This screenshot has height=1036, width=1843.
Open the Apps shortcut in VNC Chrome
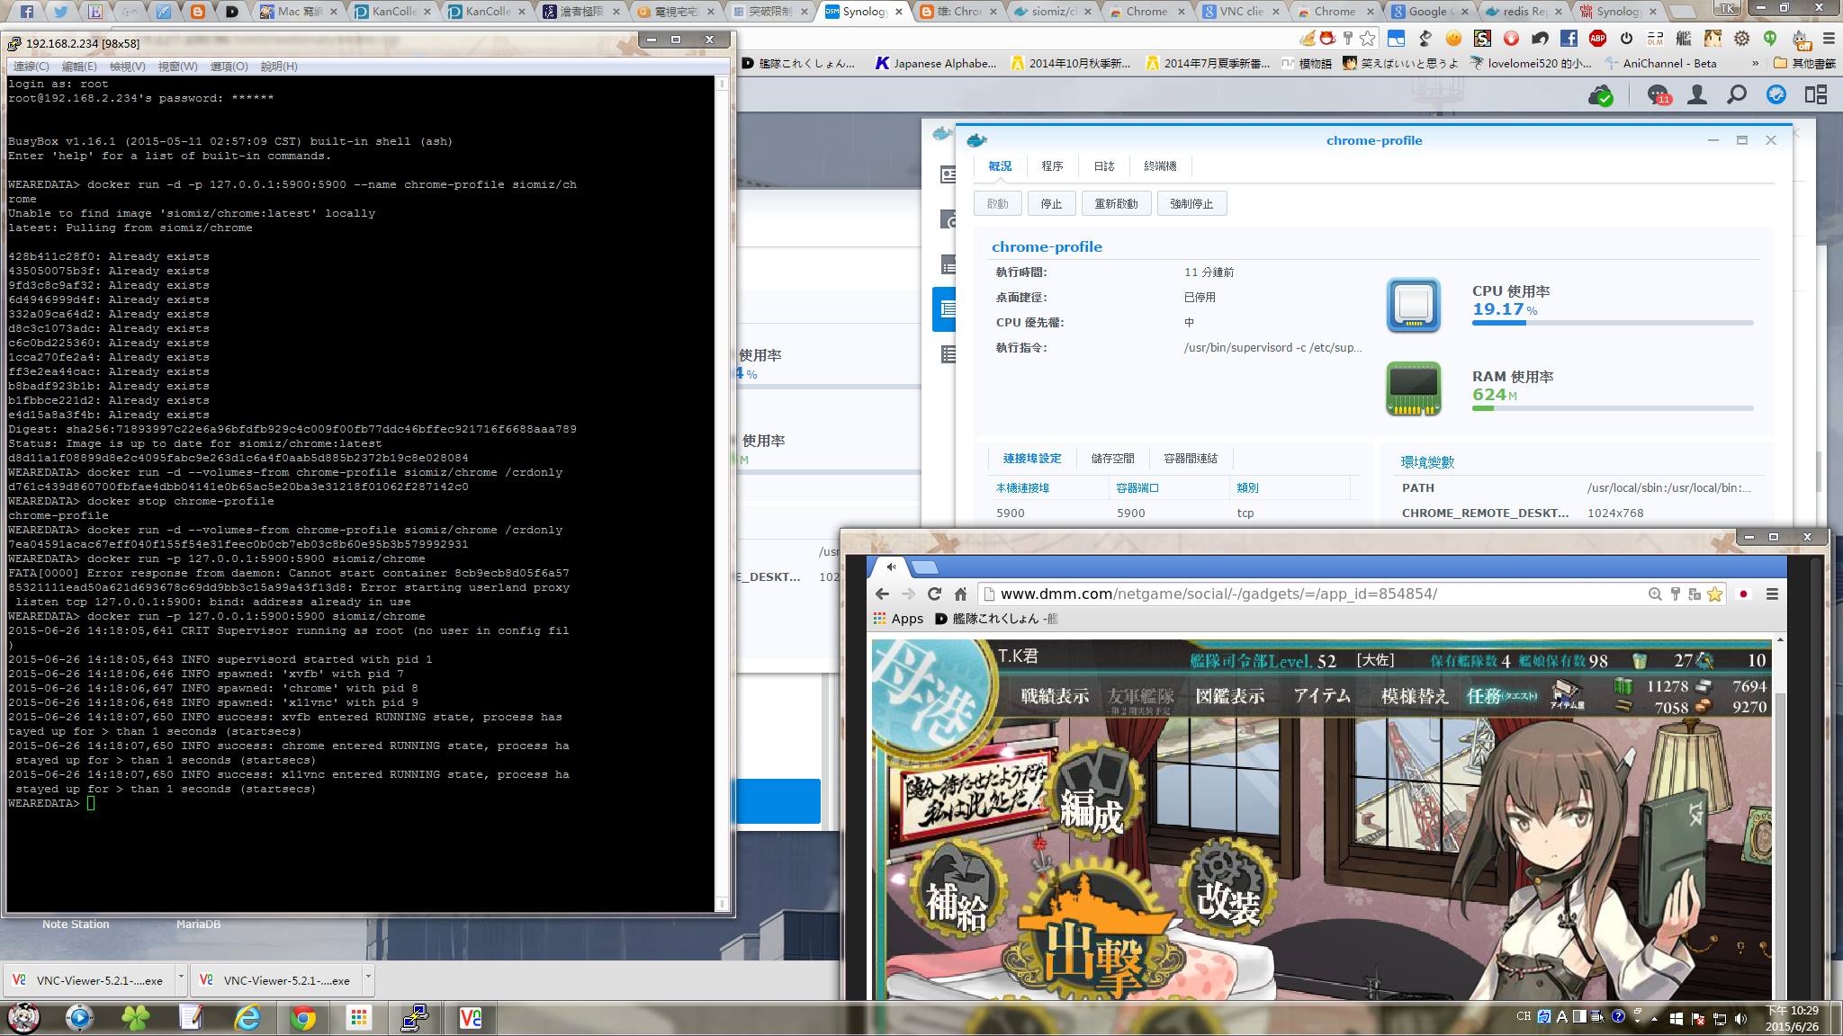click(x=898, y=619)
